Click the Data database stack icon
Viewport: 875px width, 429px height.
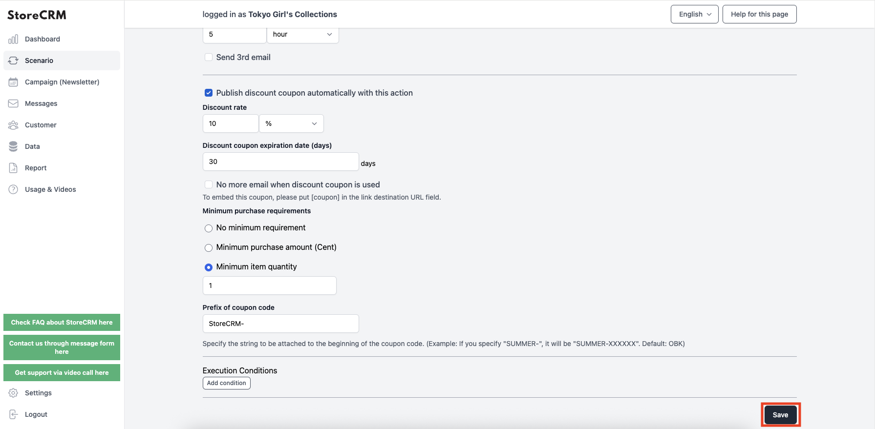(13, 146)
